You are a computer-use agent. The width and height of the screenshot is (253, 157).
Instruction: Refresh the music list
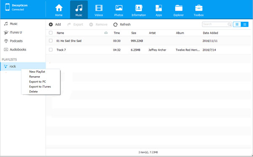[x=122, y=24]
